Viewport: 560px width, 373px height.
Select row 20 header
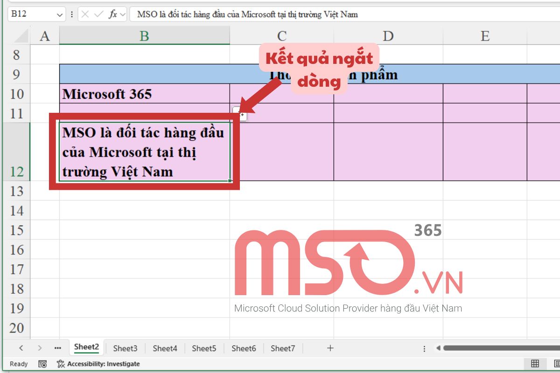(17, 328)
